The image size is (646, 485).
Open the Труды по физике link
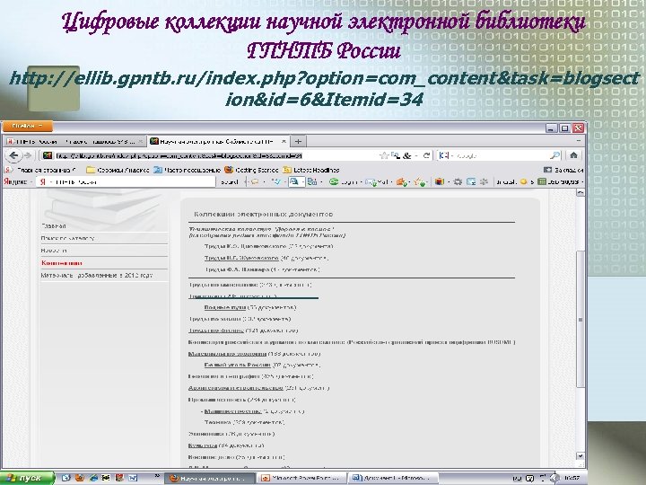pyautogui.click(x=216, y=331)
